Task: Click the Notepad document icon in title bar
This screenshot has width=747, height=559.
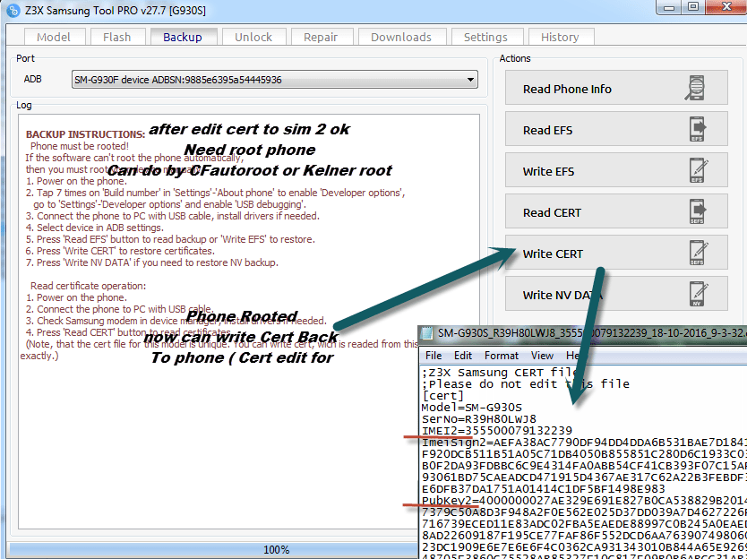Action: (x=427, y=333)
